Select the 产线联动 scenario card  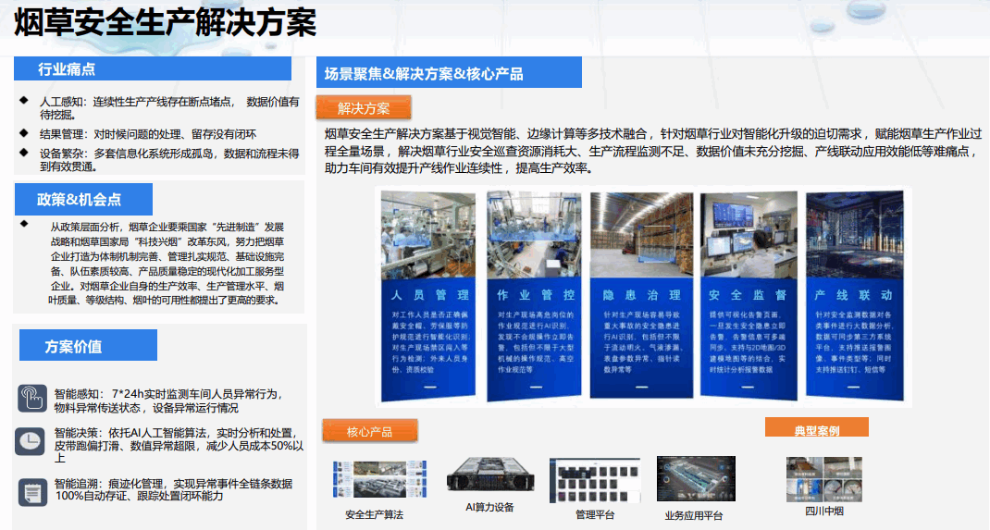(852, 296)
